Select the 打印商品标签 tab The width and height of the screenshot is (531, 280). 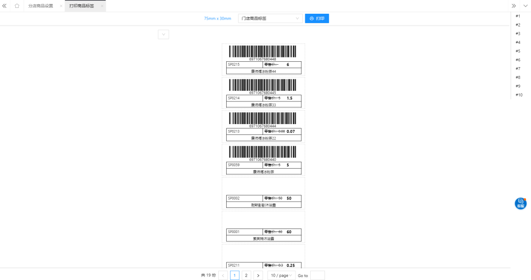[x=82, y=6]
